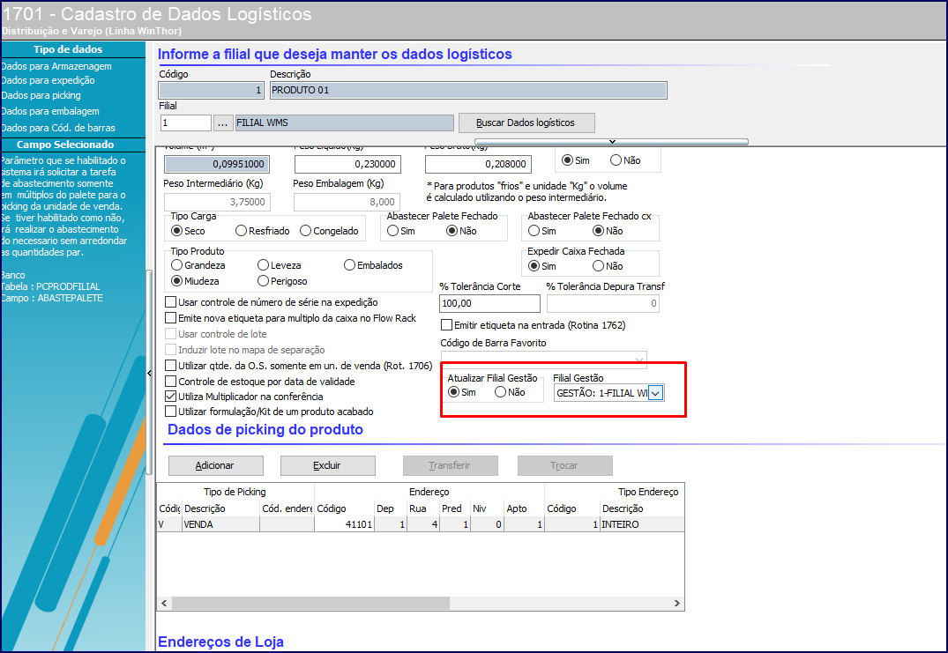Screen dimensions: 948x653
Task: Select Perigoso product type
Action: click(x=282, y=281)
